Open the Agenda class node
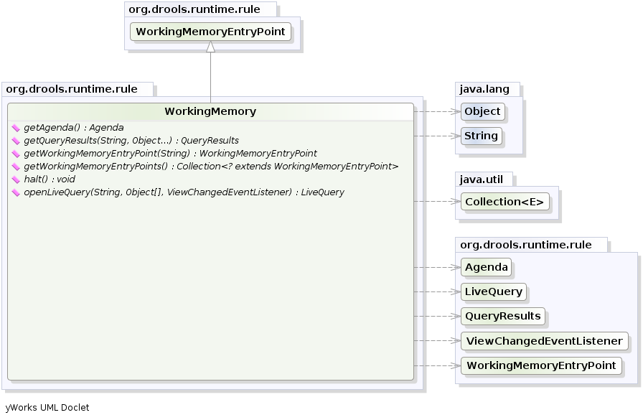Image resolution: width=643 pixels, height=420 pixels. pos(487,267)
